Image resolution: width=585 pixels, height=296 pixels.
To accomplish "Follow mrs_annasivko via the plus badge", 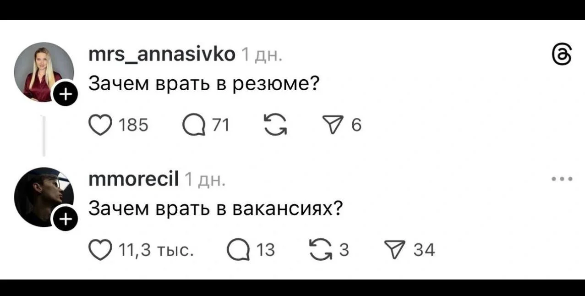I will pyautogui.click(x=65, y=94).
